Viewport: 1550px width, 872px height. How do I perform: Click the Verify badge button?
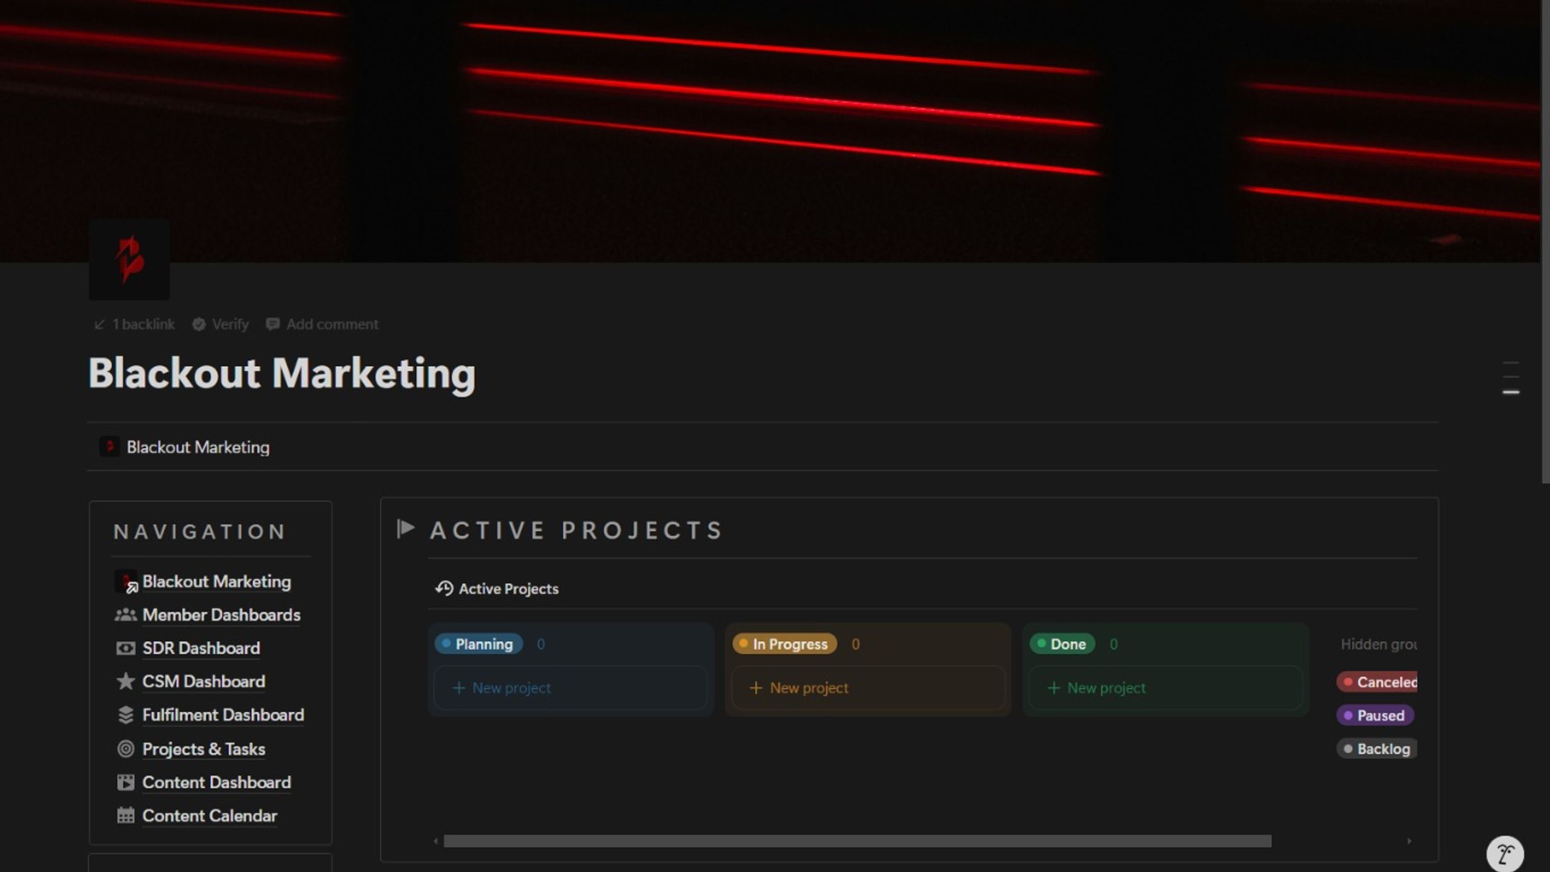[220, 325]
